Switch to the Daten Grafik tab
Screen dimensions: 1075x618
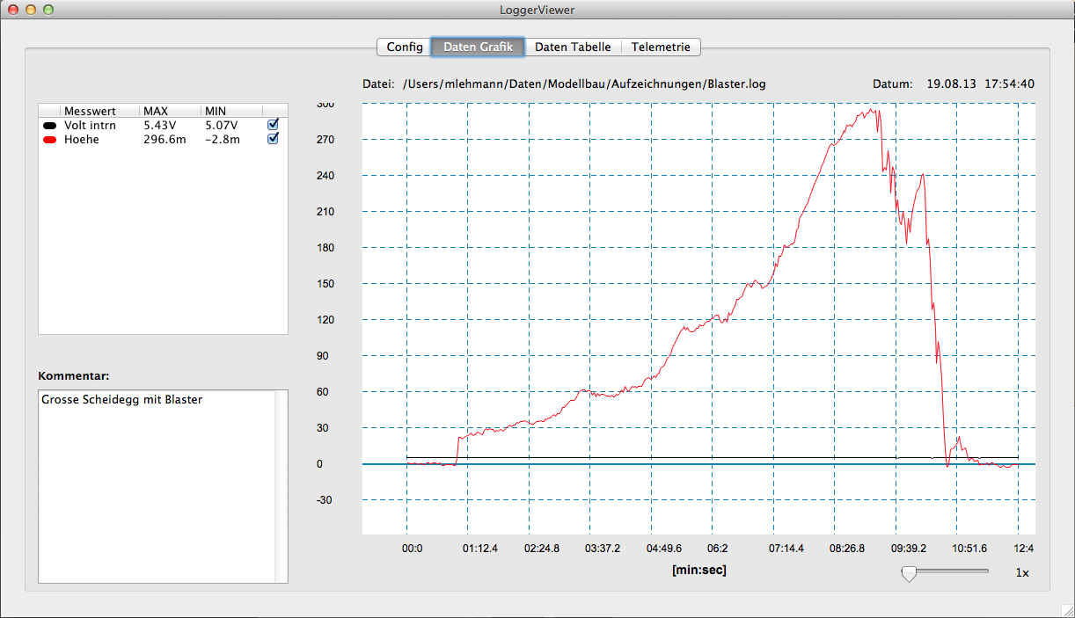pos(478,47)
